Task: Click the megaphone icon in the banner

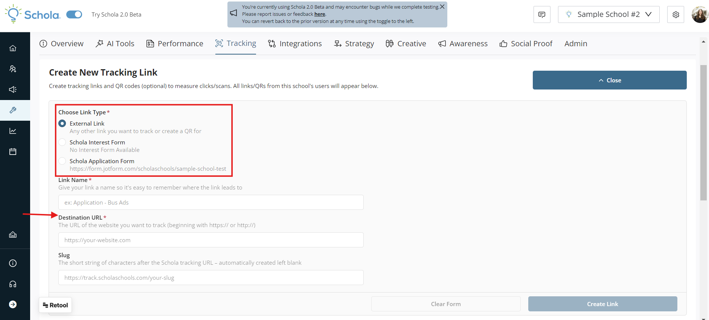Action: point(233,13)
